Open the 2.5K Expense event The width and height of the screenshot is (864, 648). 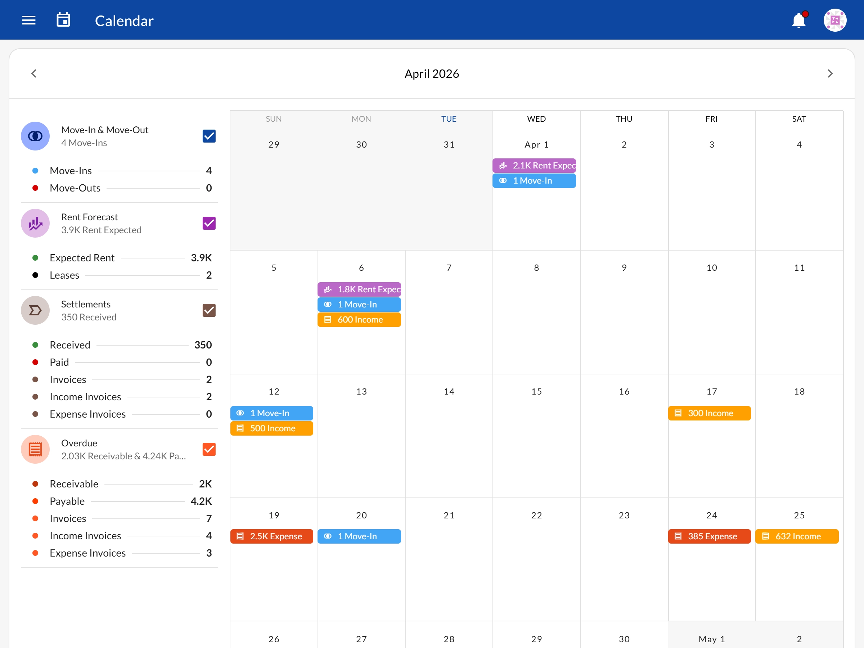click(271, 536)
